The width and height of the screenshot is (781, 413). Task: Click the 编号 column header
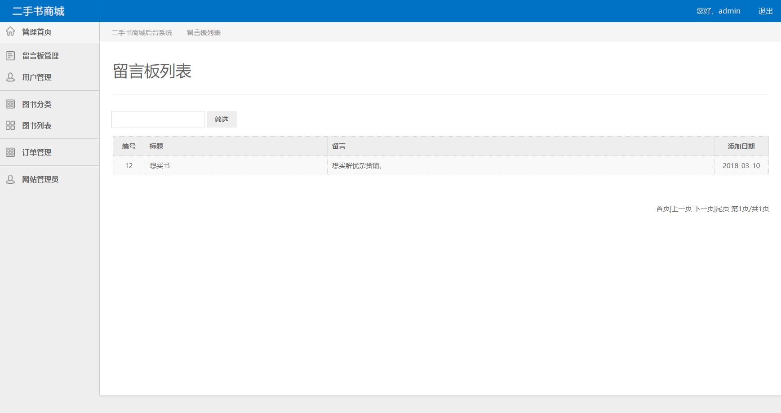[x=129, y=146]
